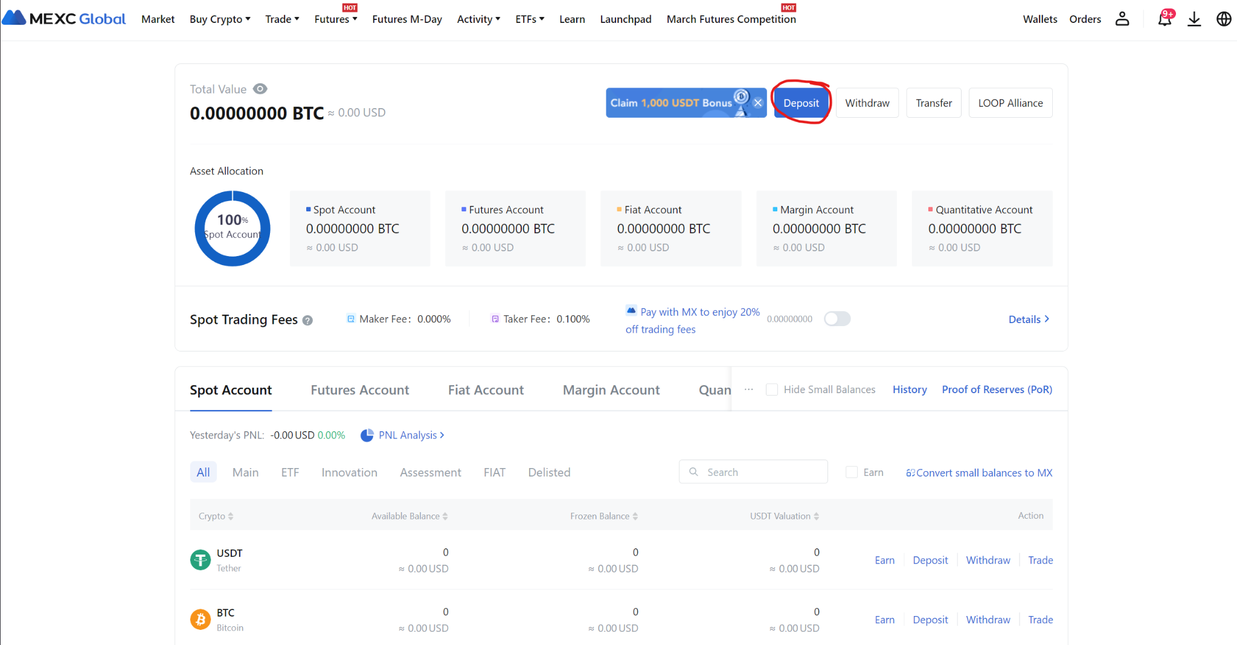Open the notifications bell icon
The width and height of the screenshot is (1237, 645).
1165,19
